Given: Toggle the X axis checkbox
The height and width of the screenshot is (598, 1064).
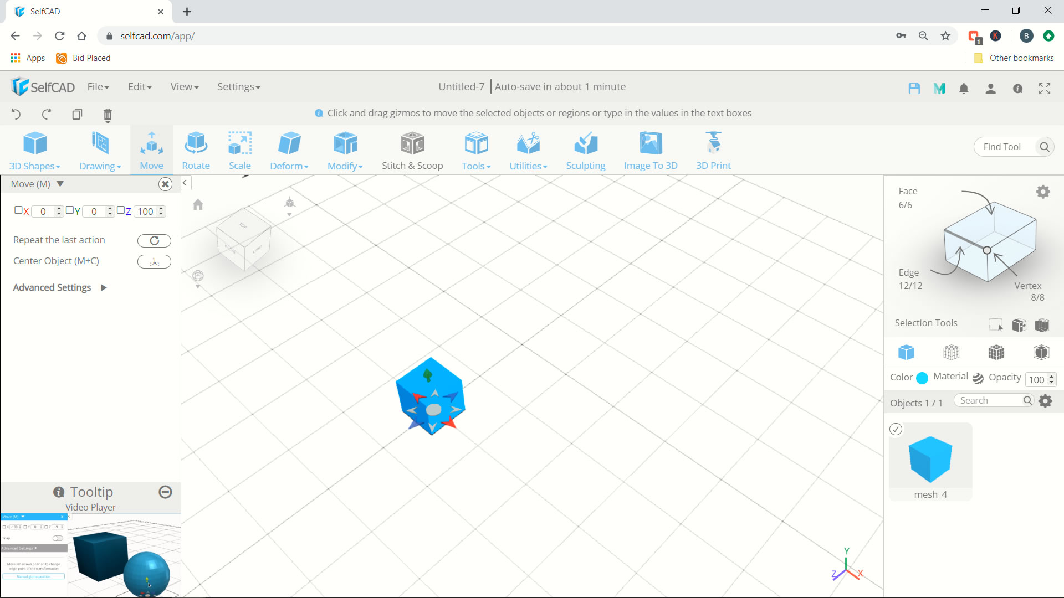Looking at the screenshot, I should (x=18, y=210).
